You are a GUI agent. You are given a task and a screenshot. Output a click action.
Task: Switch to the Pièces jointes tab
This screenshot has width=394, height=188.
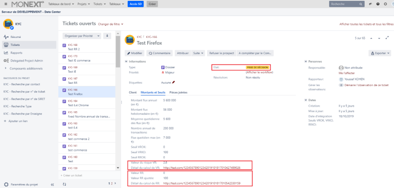tap(178, 92)
